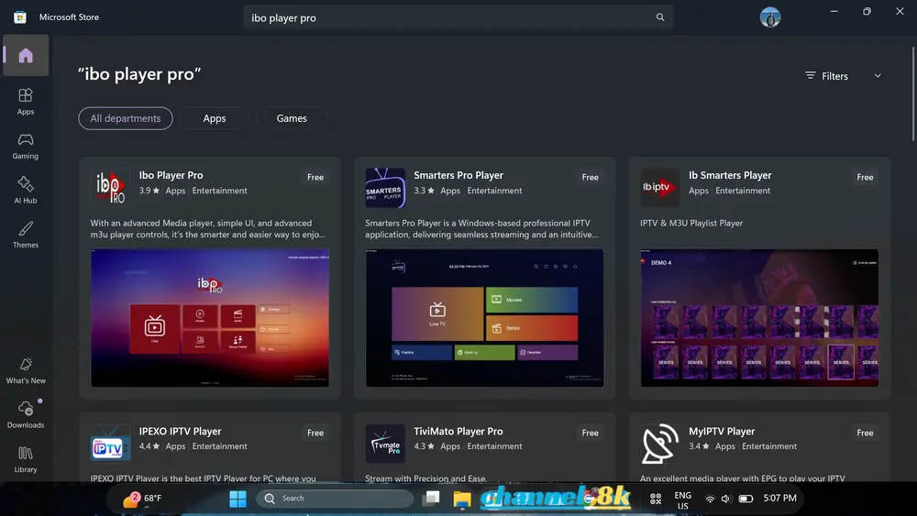This screenshot has height=516, width=917.
Task: Open Themes in sidebar
Action: tap(26, 235)
